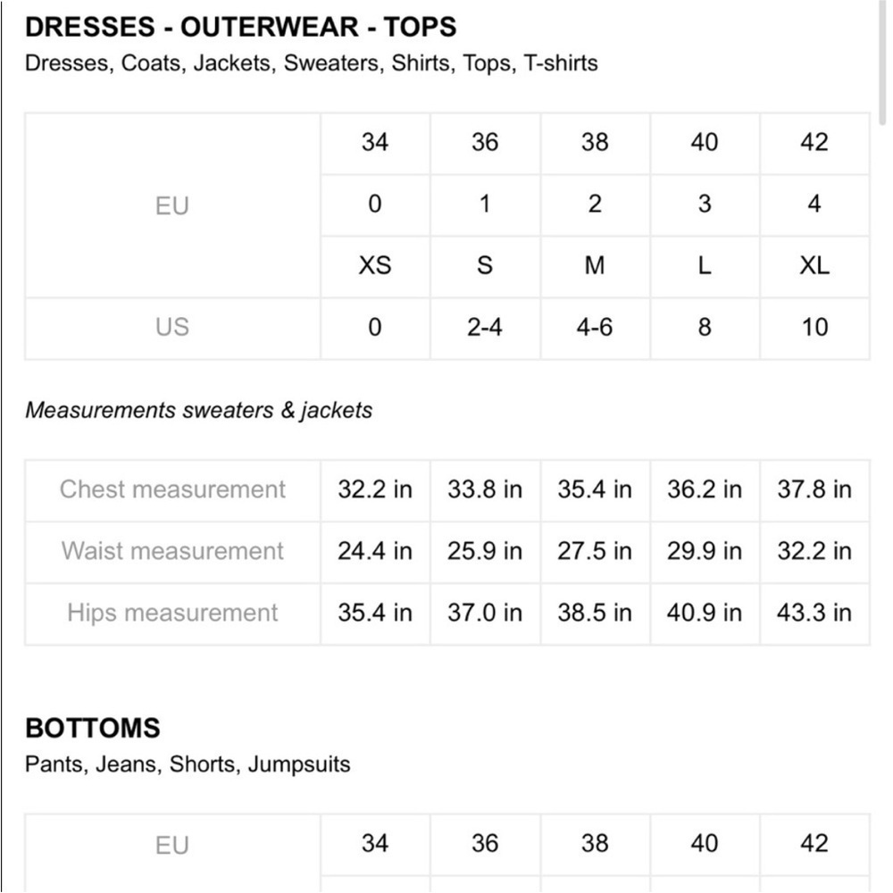Image resolution: width=893 pixels, height=893 pixels.
Task: Click Measurements sweaters & jackets caption
Action: click(x=199, y=411)
